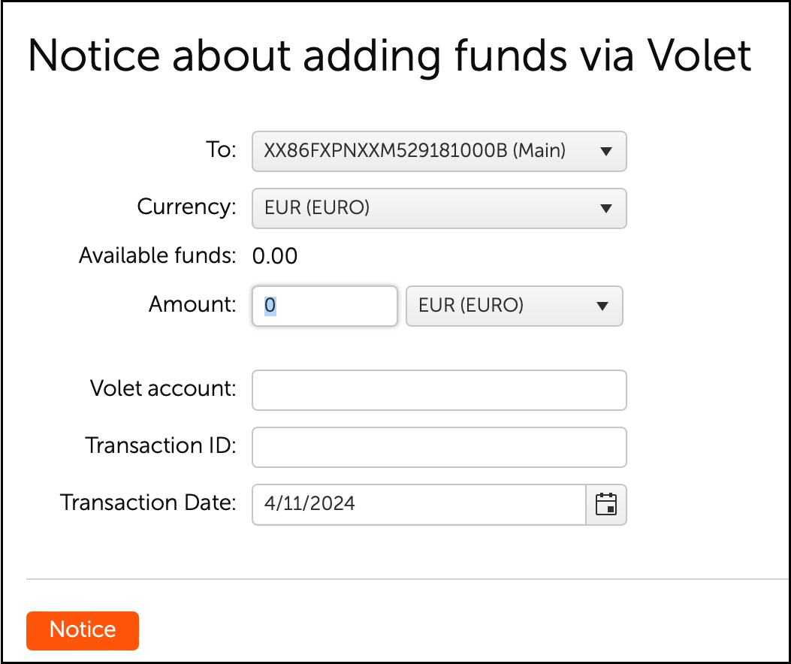
Task: Click the 'Volet account:' label
Action: tap(163, 388)
